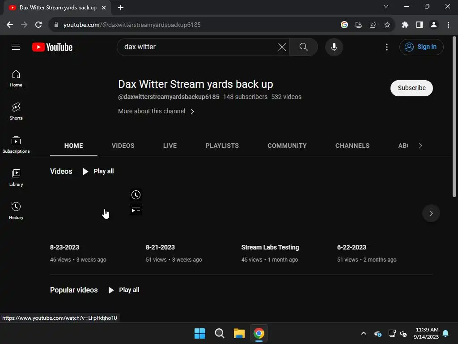The width and height of the screenshot is (458, 344).
Task: Click the Google icon in address bar
Action: pyautogui.click(x=344, y=25)
